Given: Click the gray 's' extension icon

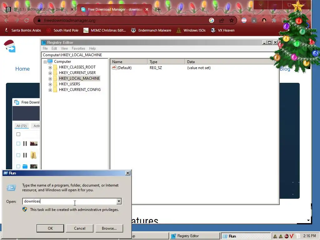Looking at the screenshot, I should (254, 20).
